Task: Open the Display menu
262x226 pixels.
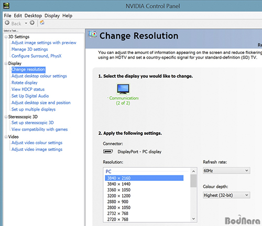Action: pos(52,16)
